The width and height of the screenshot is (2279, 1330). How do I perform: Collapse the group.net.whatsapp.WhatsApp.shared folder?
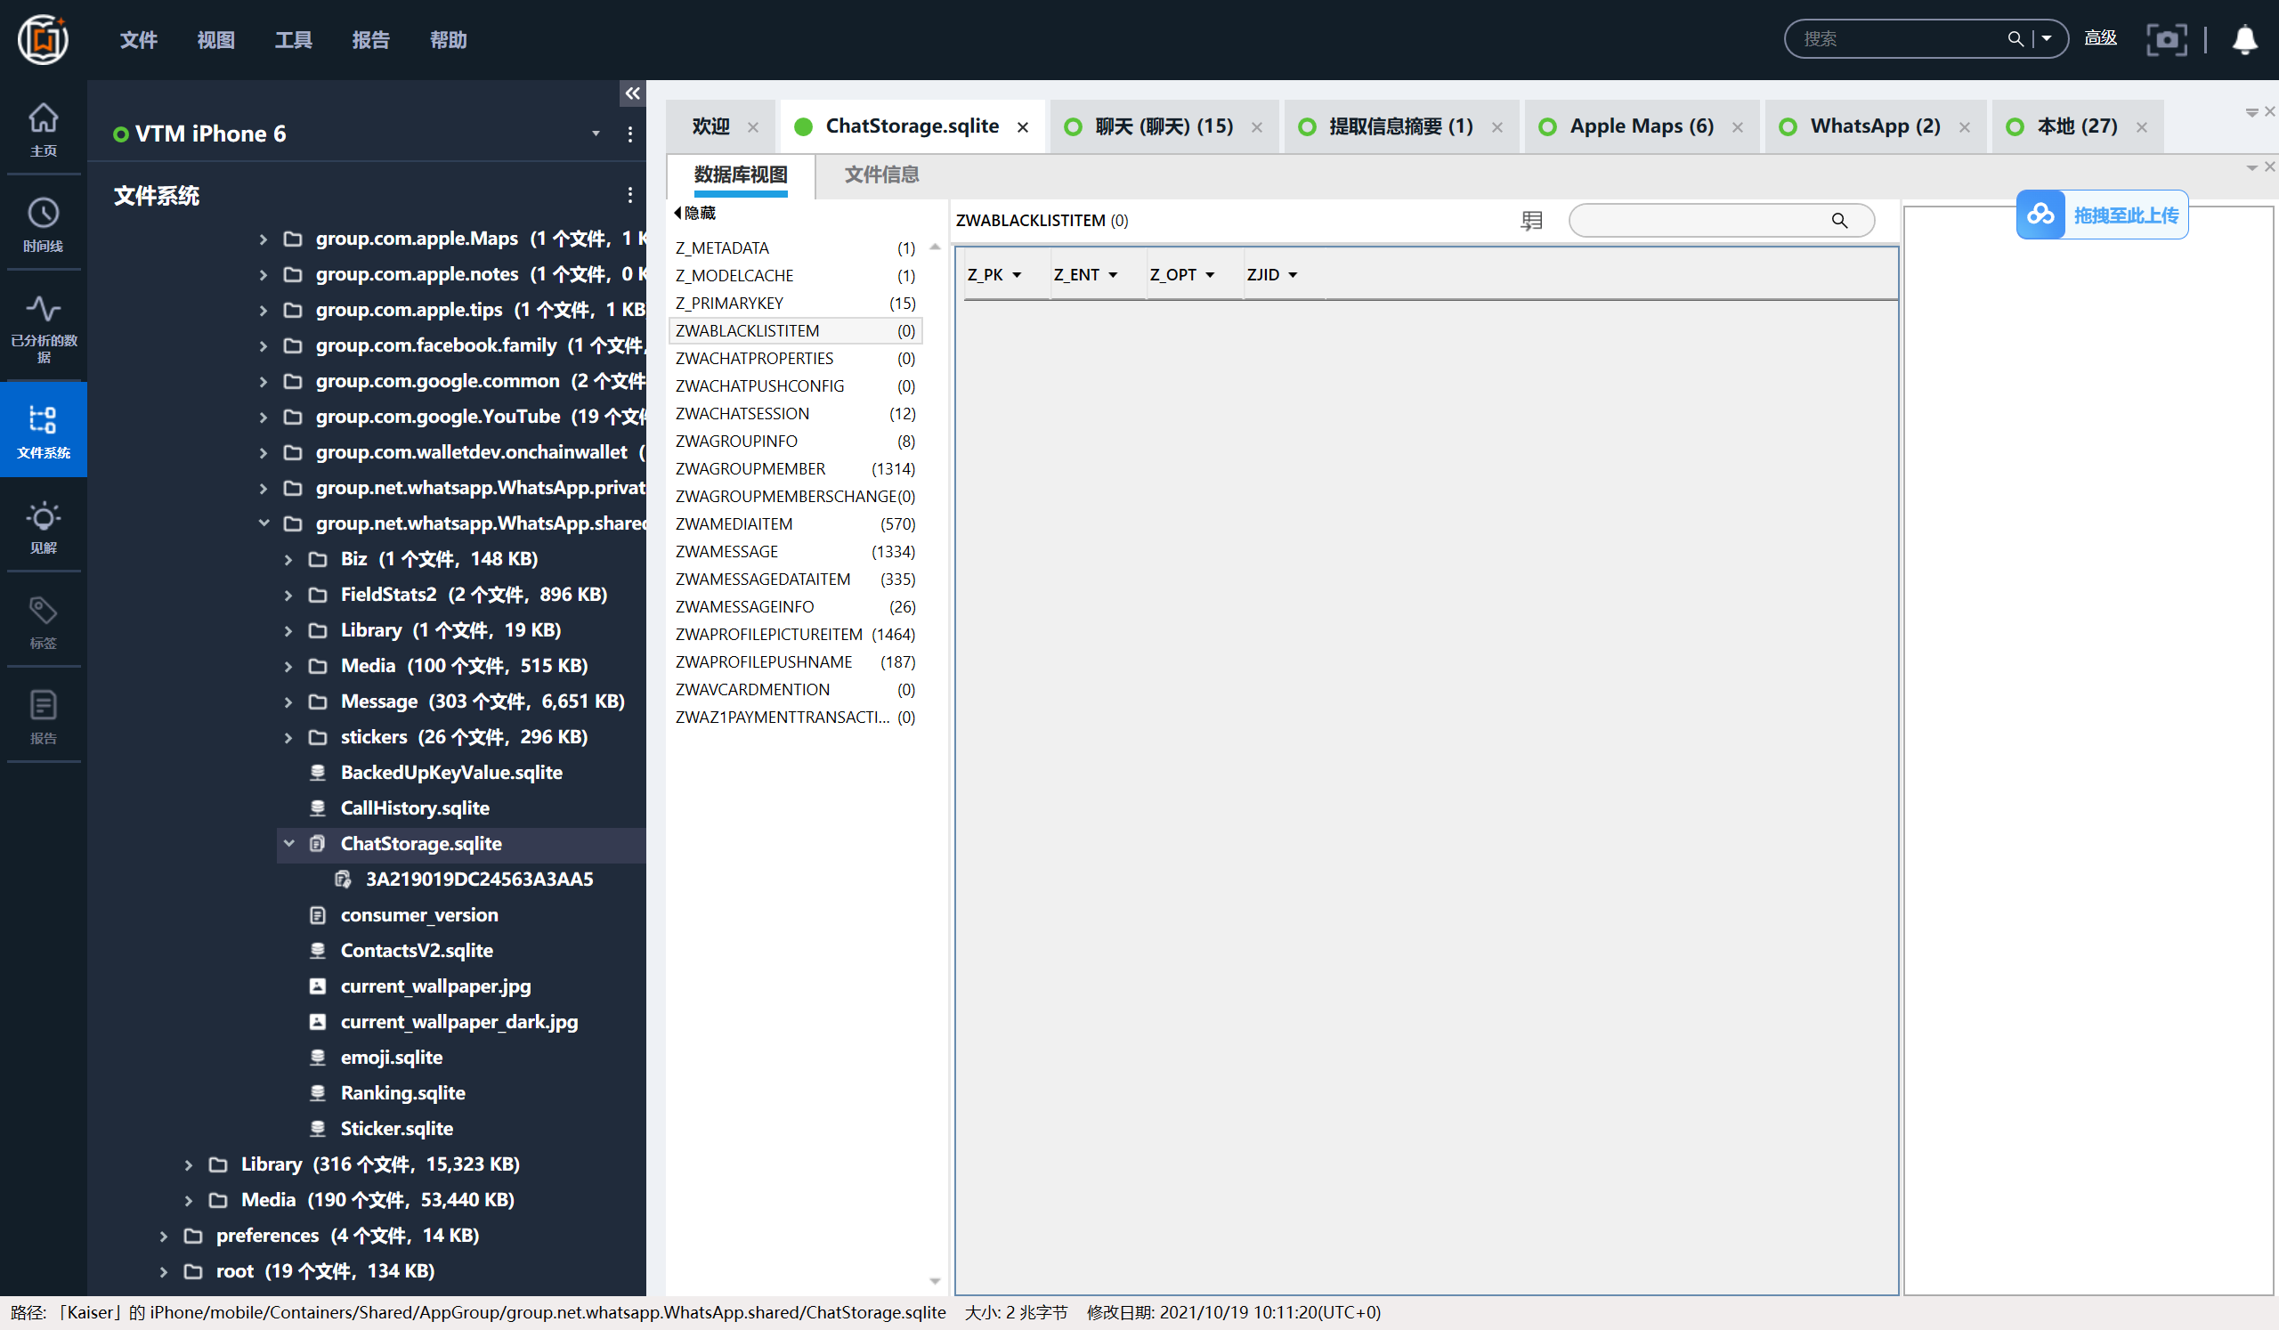click(x=264, y=523)
